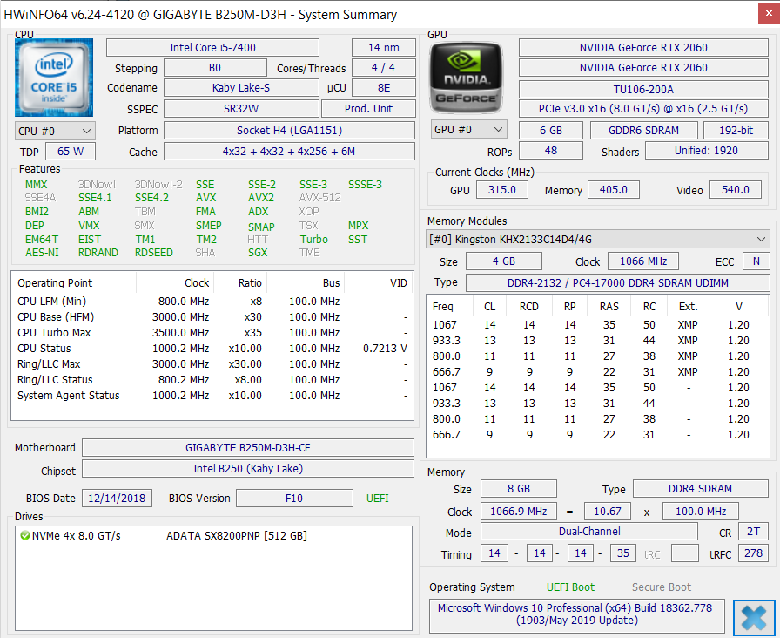Click the GIGABYTE B250M-D3H-CF motherboard field
The image size is (780, 638).
tap(248, 448)
